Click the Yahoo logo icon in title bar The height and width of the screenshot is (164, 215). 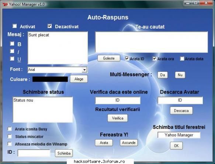click(5, 4)
